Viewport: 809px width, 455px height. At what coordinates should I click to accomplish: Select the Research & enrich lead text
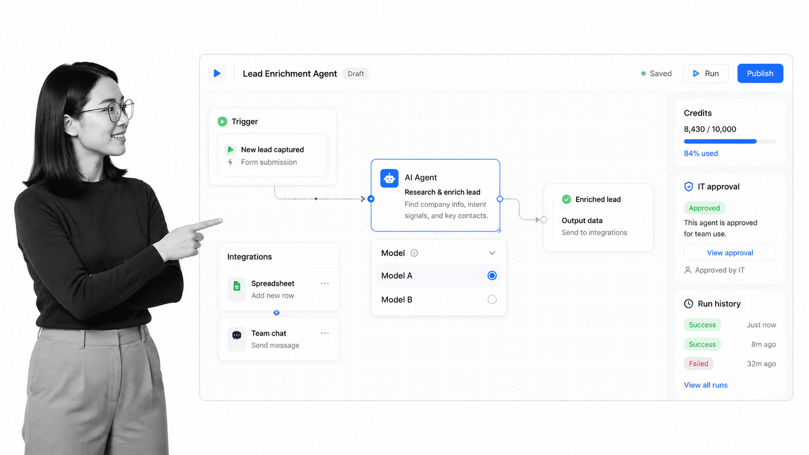[x=442, y=192]
